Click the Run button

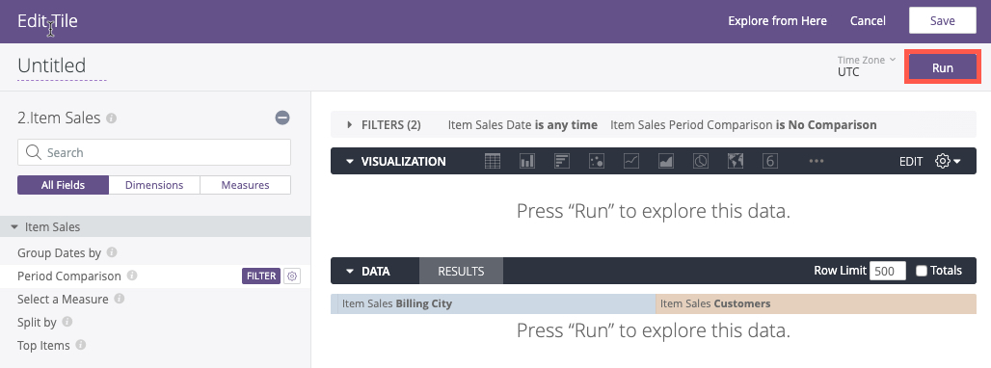[943, 67]
